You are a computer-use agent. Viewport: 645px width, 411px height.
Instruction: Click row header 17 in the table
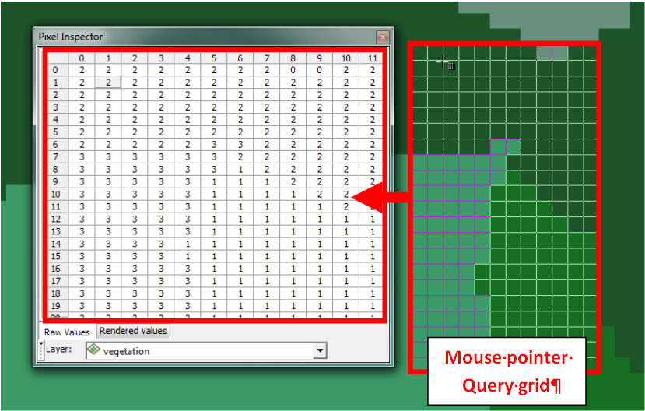(x=56, y=281)
